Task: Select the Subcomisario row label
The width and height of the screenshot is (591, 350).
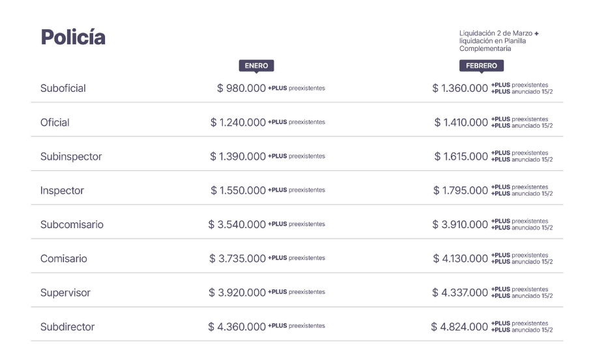Action: tap(72, 224)
